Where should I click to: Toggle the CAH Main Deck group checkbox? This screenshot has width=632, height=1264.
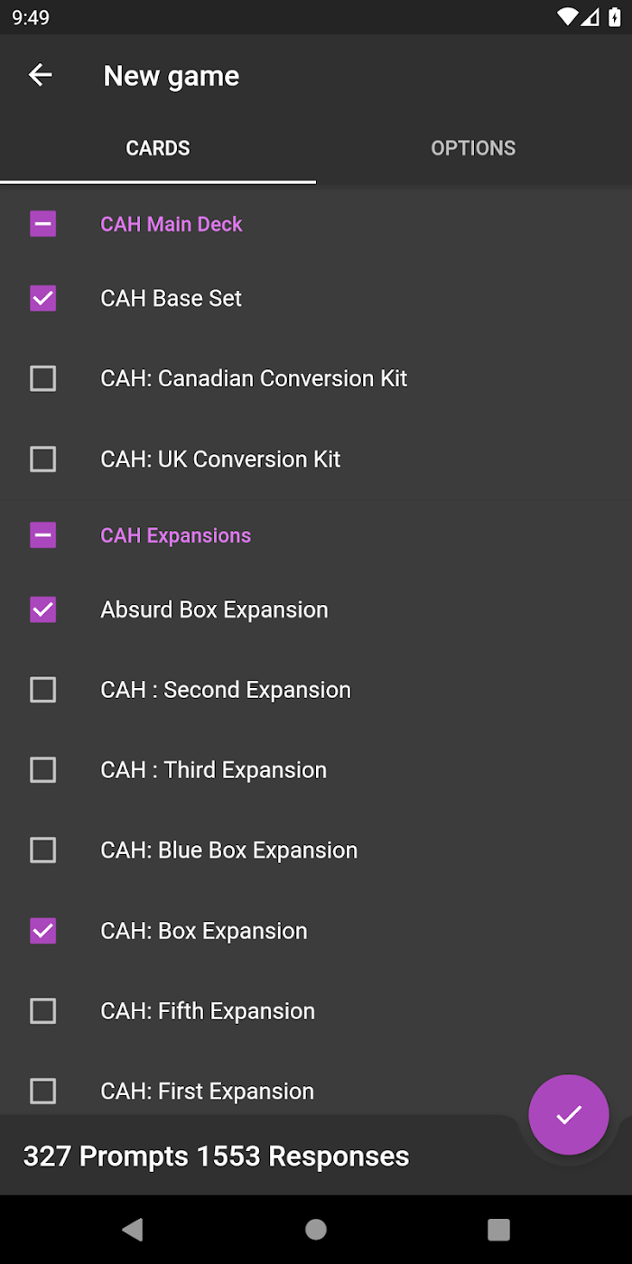point(43,224)
